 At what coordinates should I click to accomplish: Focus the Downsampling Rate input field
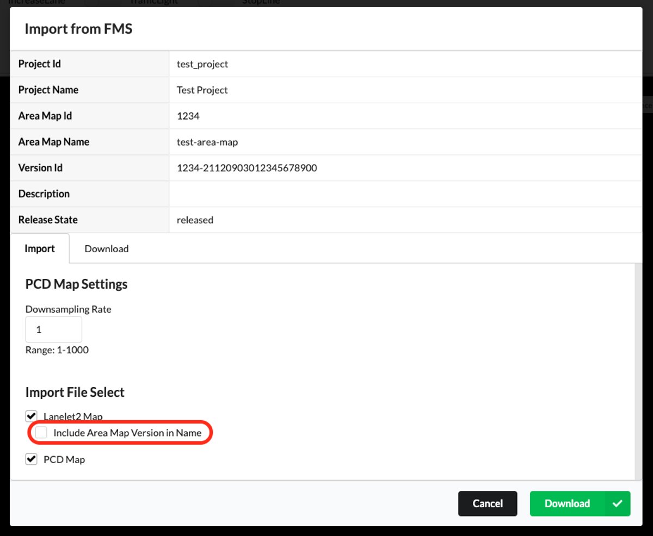(53, 329)
